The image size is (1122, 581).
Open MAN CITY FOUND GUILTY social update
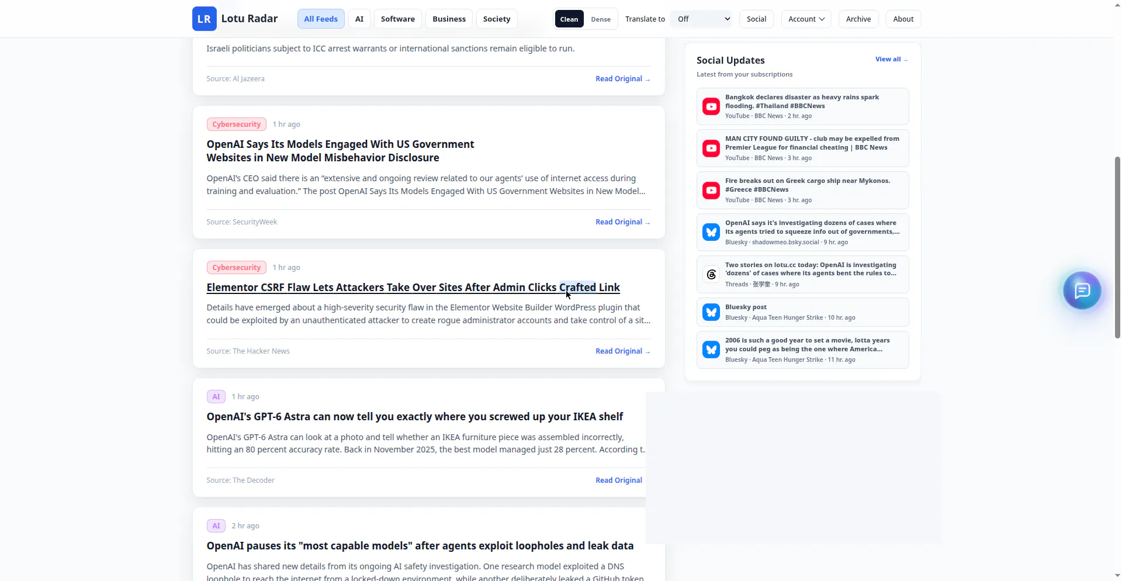pyautogui.click(x=803, y=148)
